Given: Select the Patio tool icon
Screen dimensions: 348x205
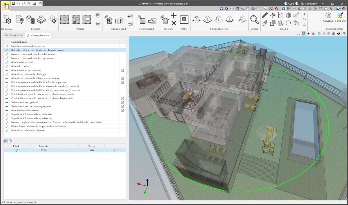Looking at the screenshot, I should 184,20.
